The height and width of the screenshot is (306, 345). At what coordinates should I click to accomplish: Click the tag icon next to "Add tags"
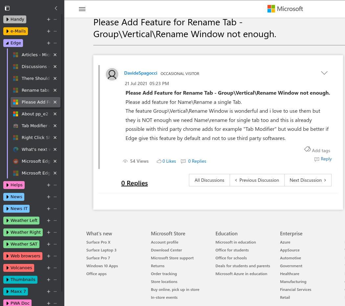[307, 150]
